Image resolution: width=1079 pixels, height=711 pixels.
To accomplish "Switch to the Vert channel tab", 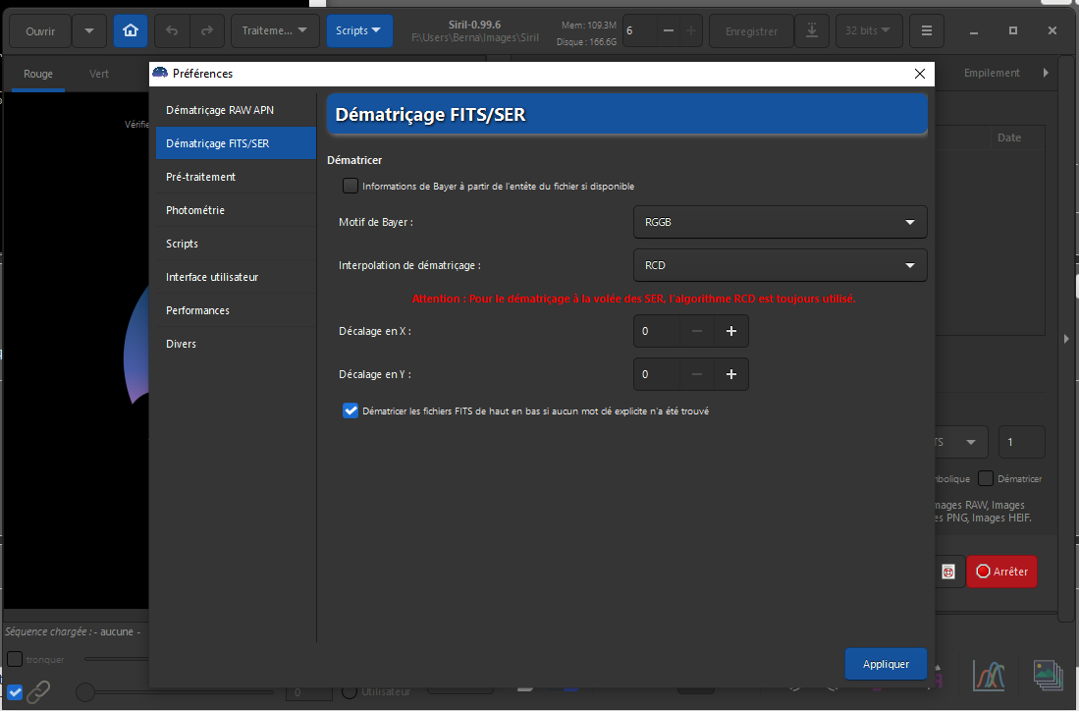I will (99, 74).
